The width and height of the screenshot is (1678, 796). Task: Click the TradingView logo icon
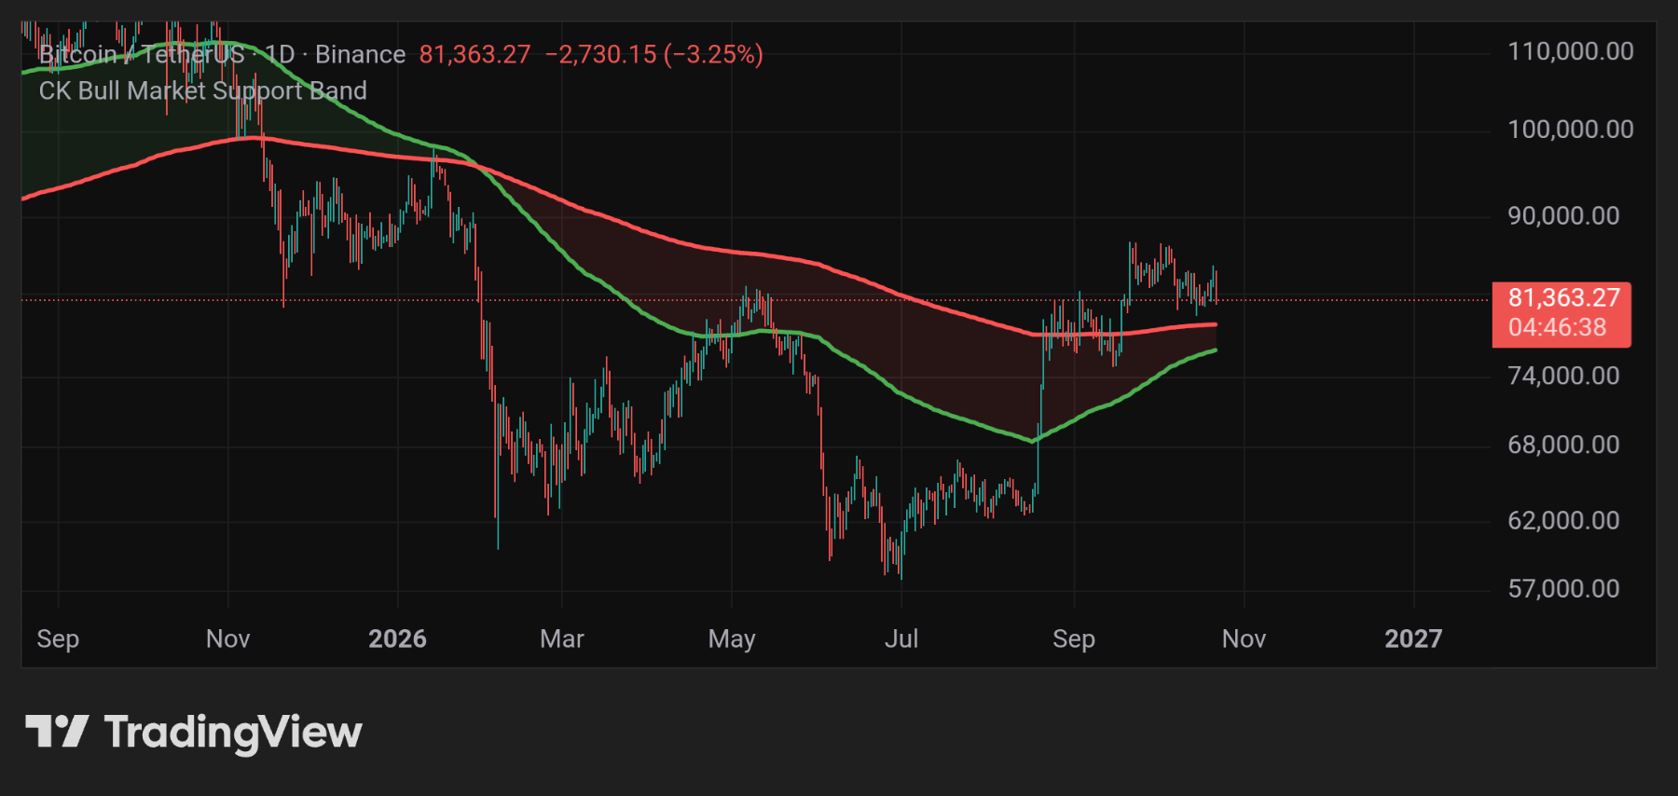coord(57,732)
